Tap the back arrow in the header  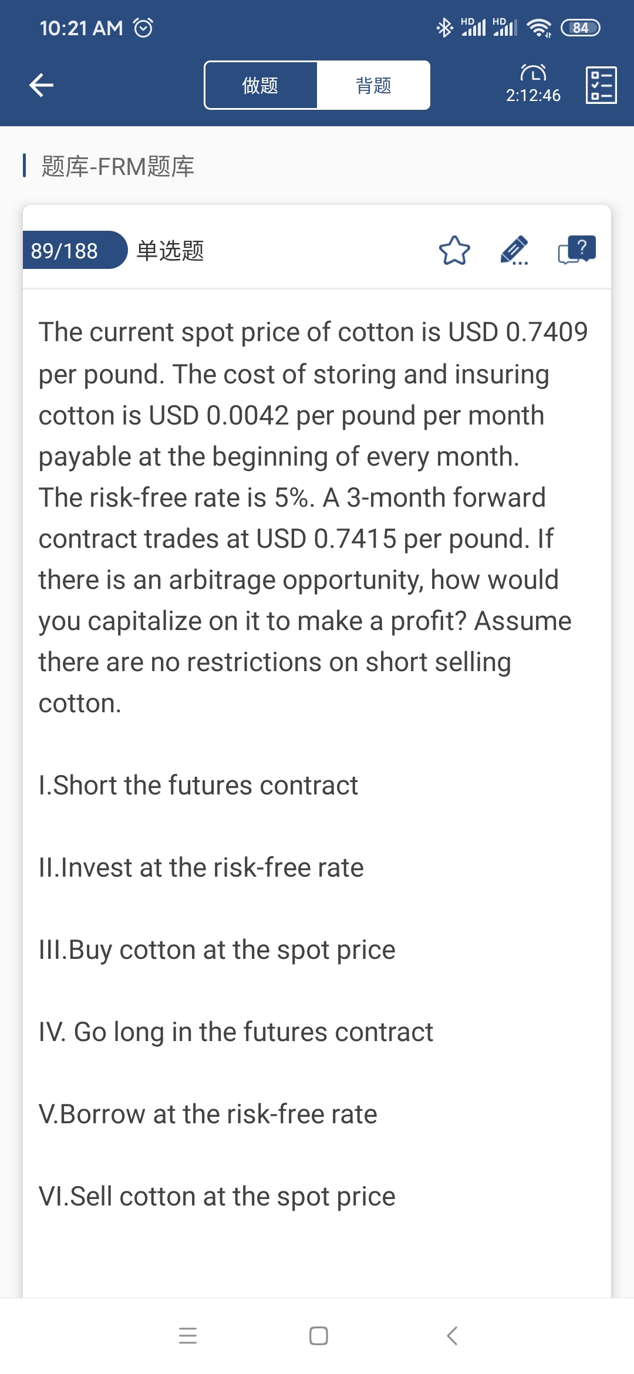click(41, 85)
